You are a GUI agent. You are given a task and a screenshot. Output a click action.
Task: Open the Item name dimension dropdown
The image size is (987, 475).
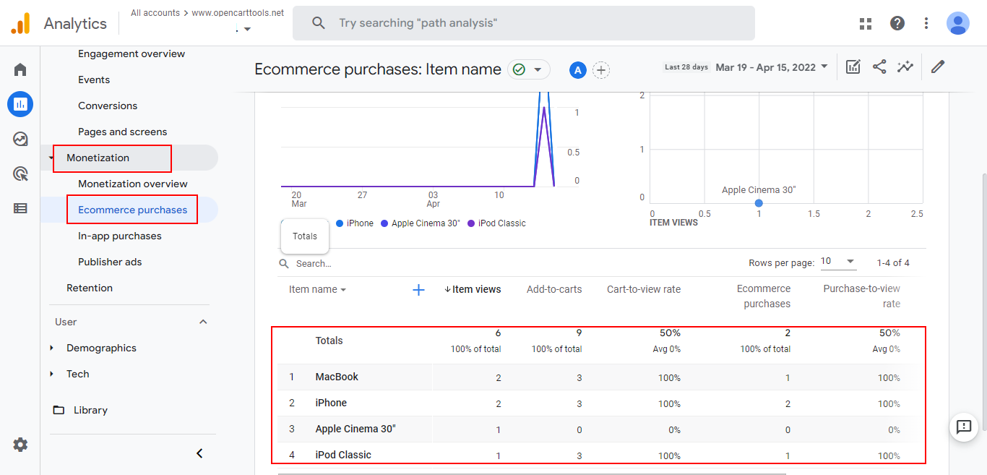[x=317, y=289]
